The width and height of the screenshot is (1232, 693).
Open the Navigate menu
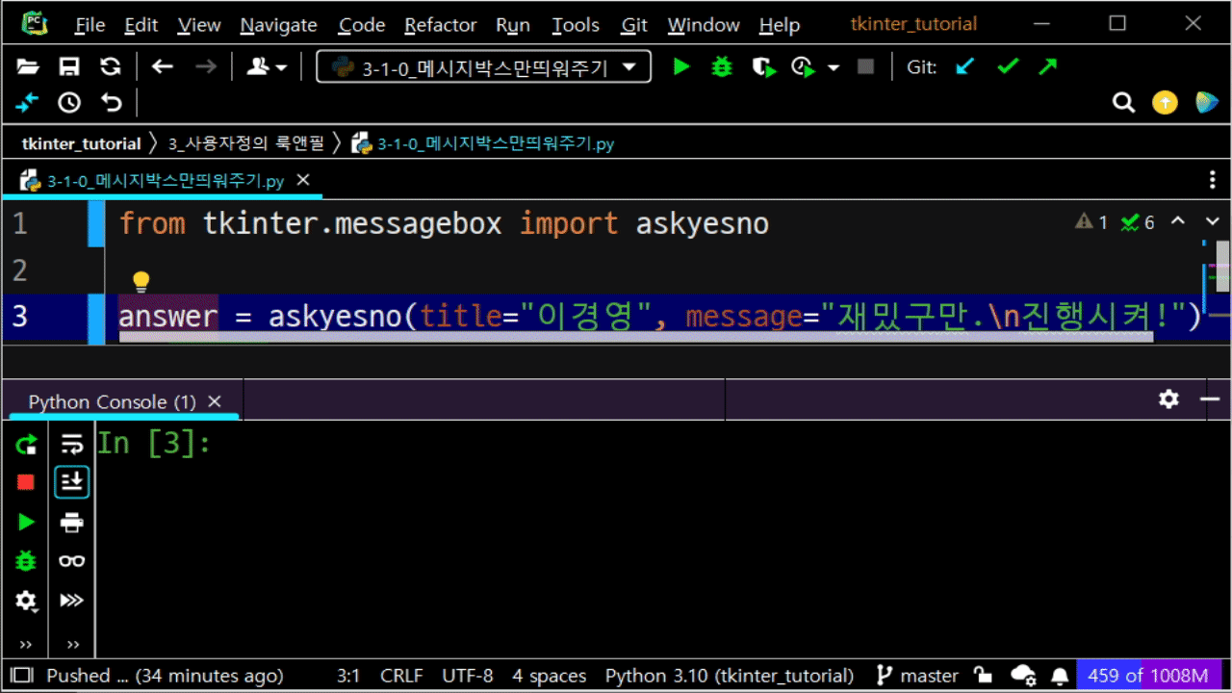pyautogui.click(x=279, y=25)
